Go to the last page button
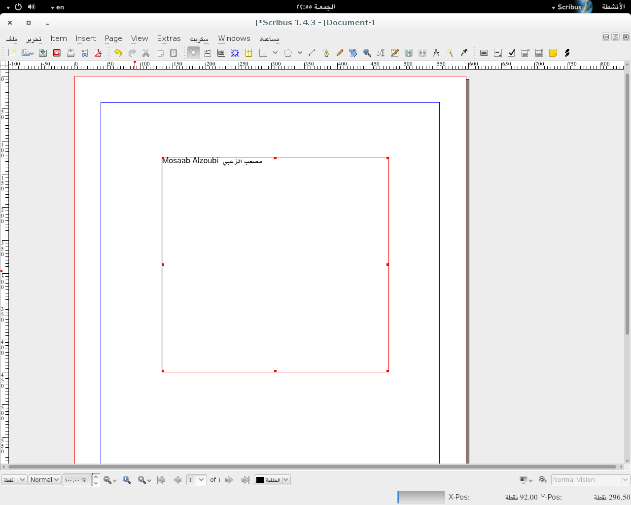 pos(245,480)
